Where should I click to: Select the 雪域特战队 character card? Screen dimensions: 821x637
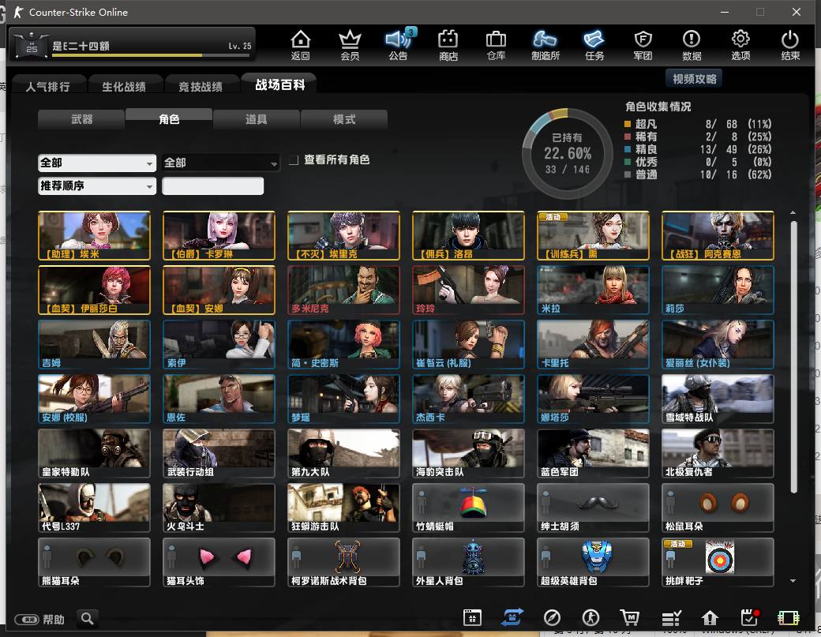(x=718, y=399)
